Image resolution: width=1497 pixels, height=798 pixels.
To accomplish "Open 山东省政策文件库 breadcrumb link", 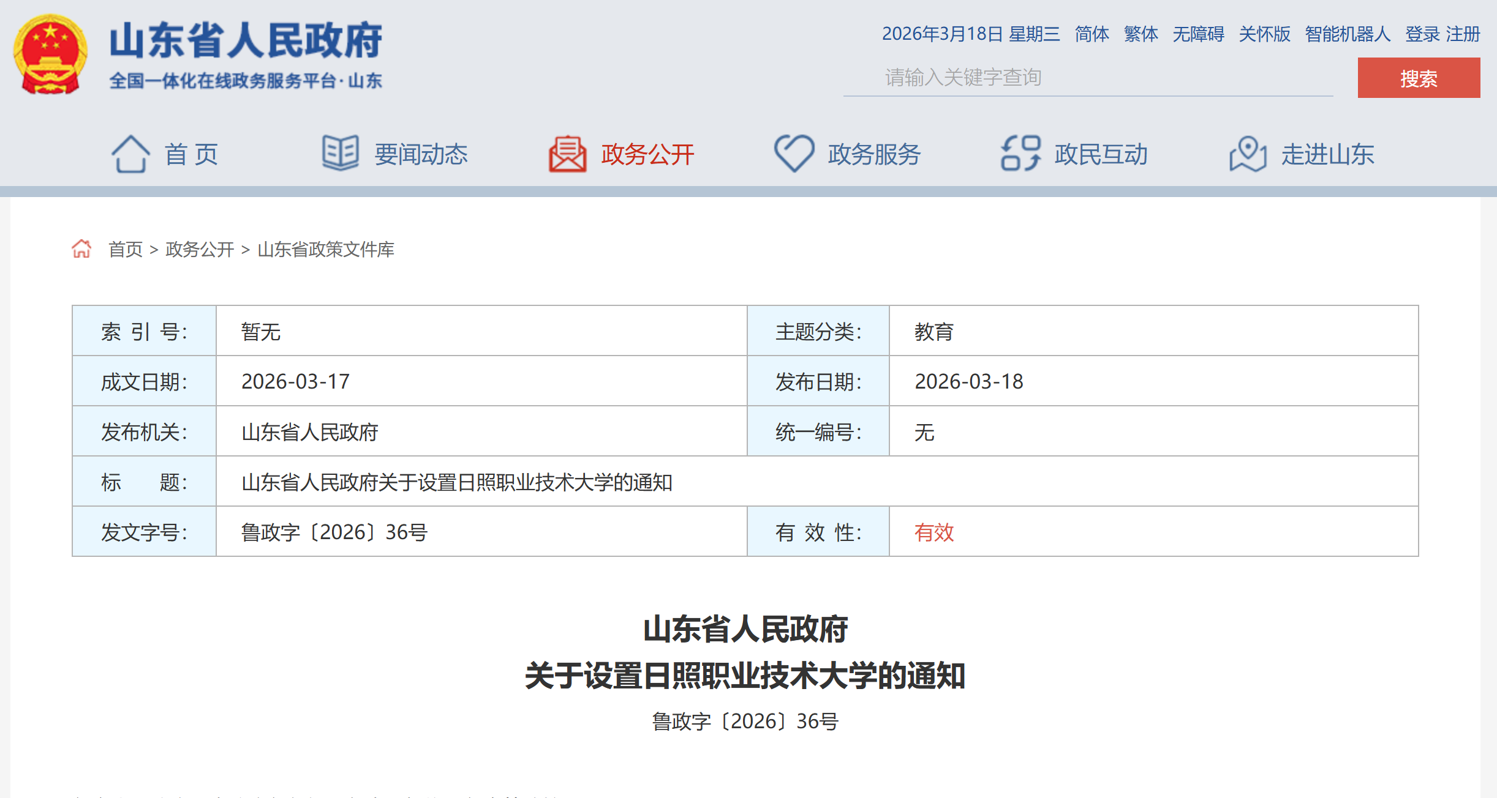I will [x=326, y=249].
